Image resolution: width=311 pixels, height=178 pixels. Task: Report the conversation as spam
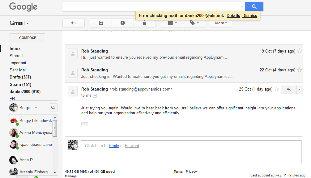[x=123, y=23]
